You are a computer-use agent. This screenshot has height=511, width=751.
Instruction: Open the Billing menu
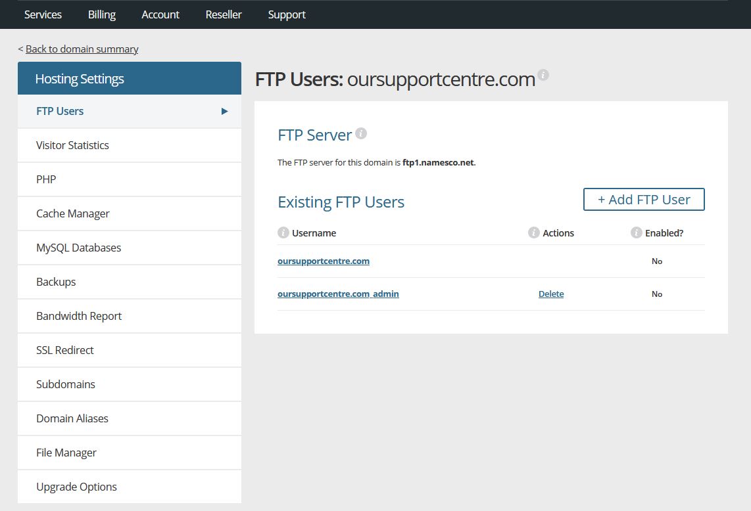point(102,14)
